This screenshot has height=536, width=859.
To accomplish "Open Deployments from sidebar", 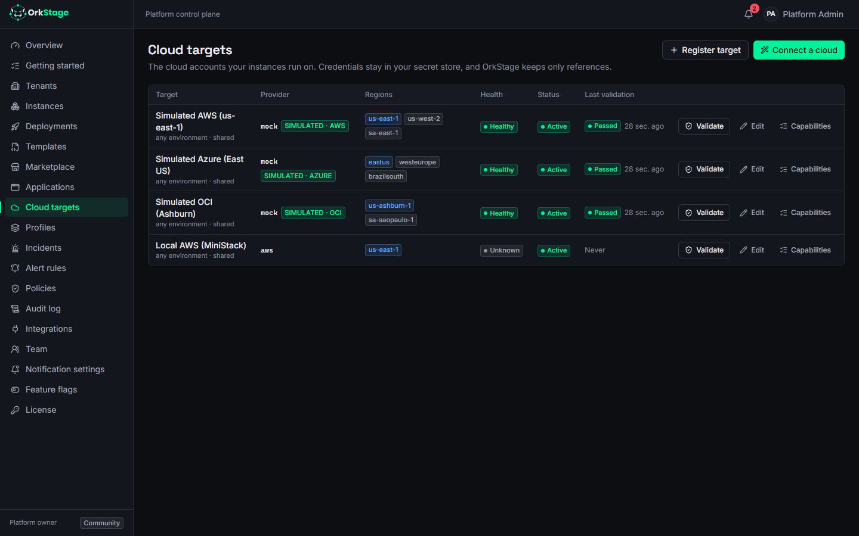I will pos(66,126).
